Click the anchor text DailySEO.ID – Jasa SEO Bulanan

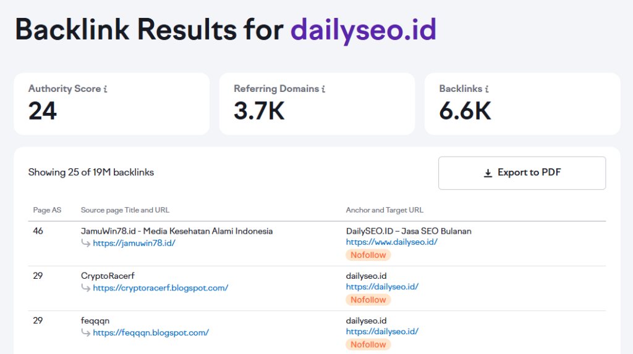409,231
